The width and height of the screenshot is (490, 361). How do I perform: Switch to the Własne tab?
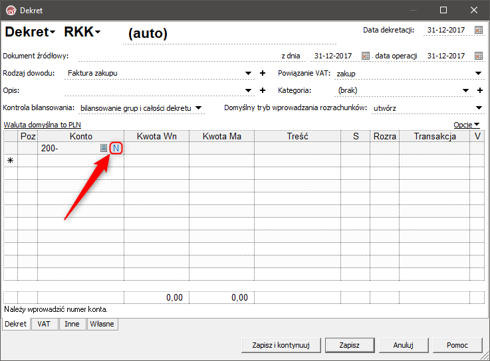tap(102, 324)
